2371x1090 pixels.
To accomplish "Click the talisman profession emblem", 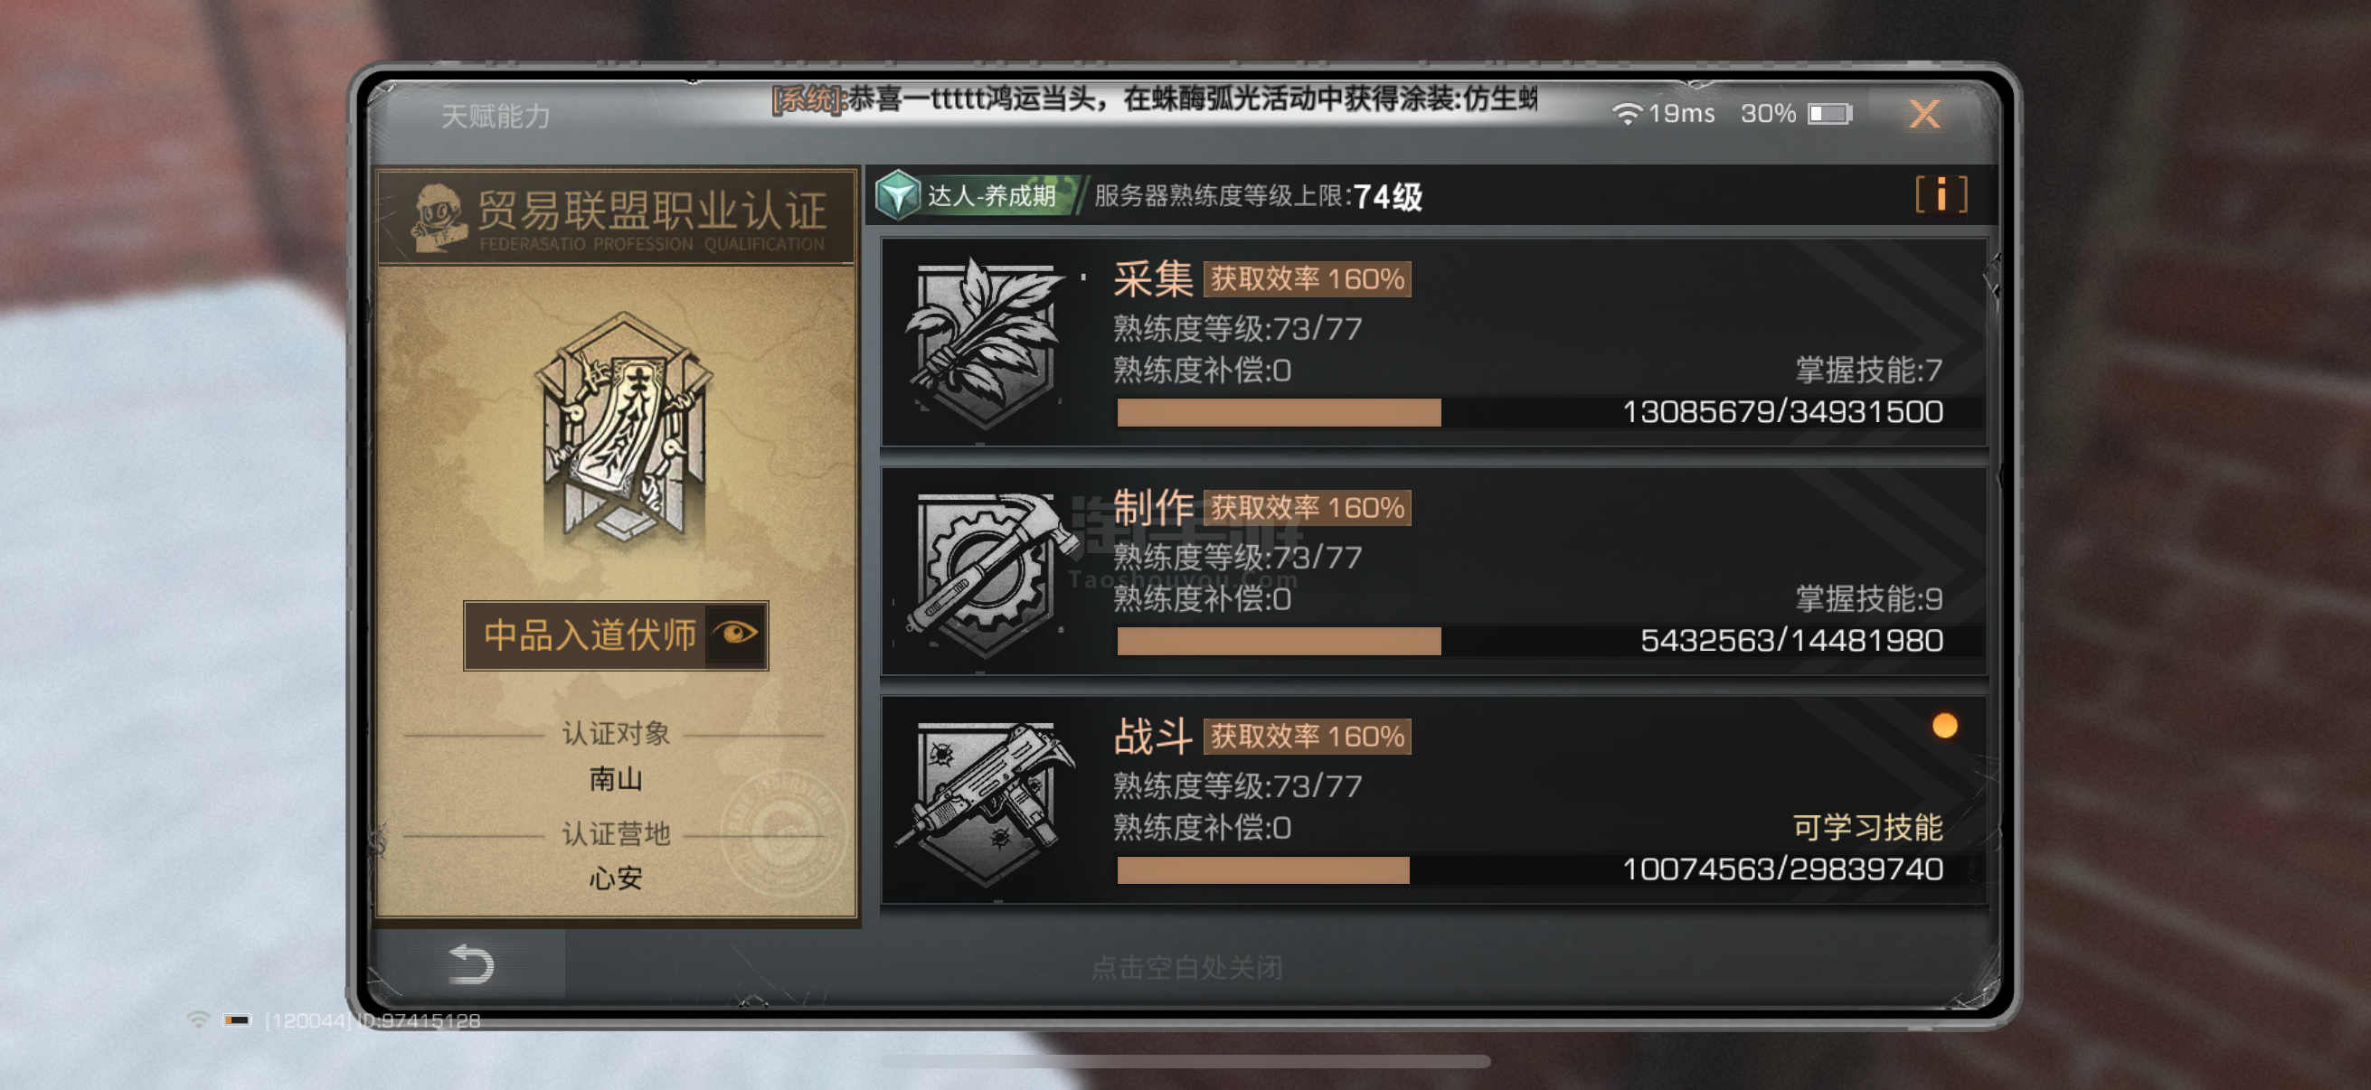I will pos(624,428).
